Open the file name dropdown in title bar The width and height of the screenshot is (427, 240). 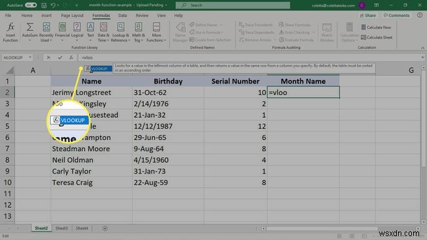[166, 5]
